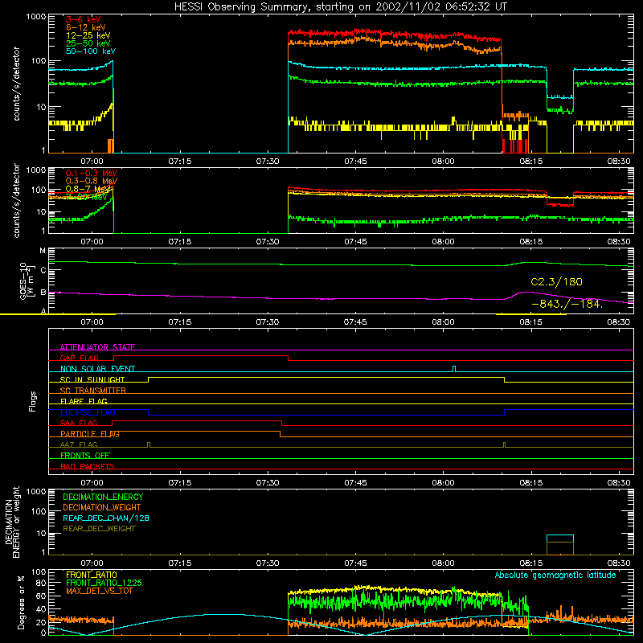Viewport: 643px width, 643px height.
Task: Click the cyan REAR_DEC_CHAN box in decimation plot
Action: tap(559, 539)
